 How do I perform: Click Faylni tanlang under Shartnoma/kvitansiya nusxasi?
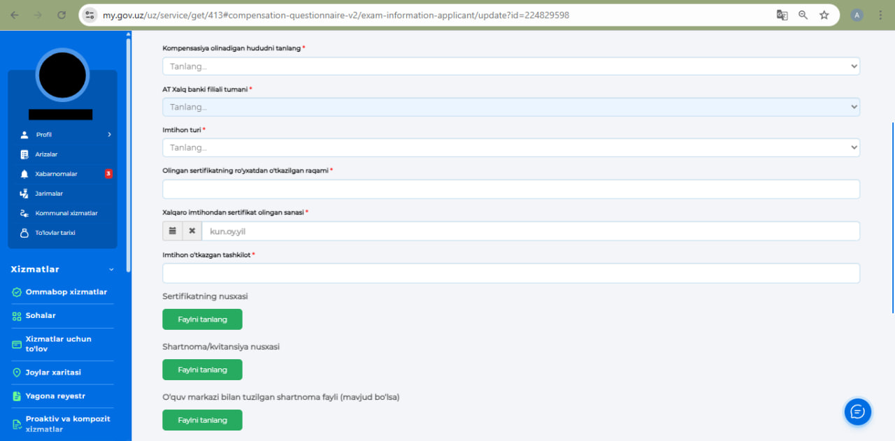tap(202, 370)
